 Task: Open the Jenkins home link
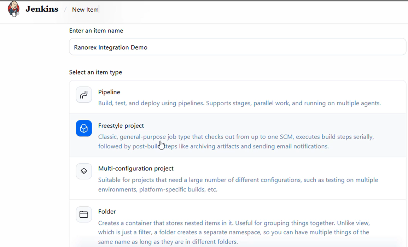42,9
